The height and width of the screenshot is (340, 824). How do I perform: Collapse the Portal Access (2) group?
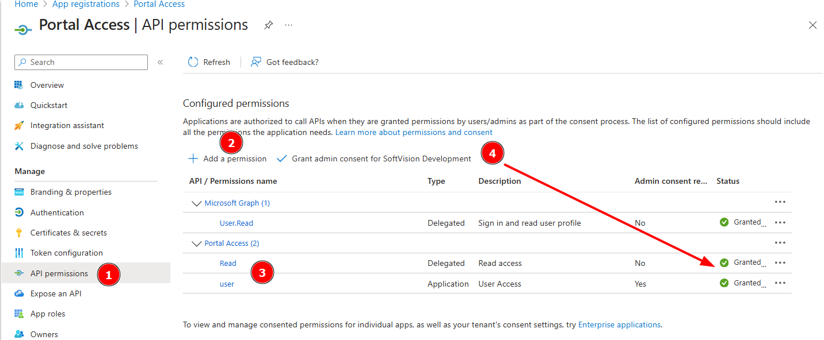(197, 244)
